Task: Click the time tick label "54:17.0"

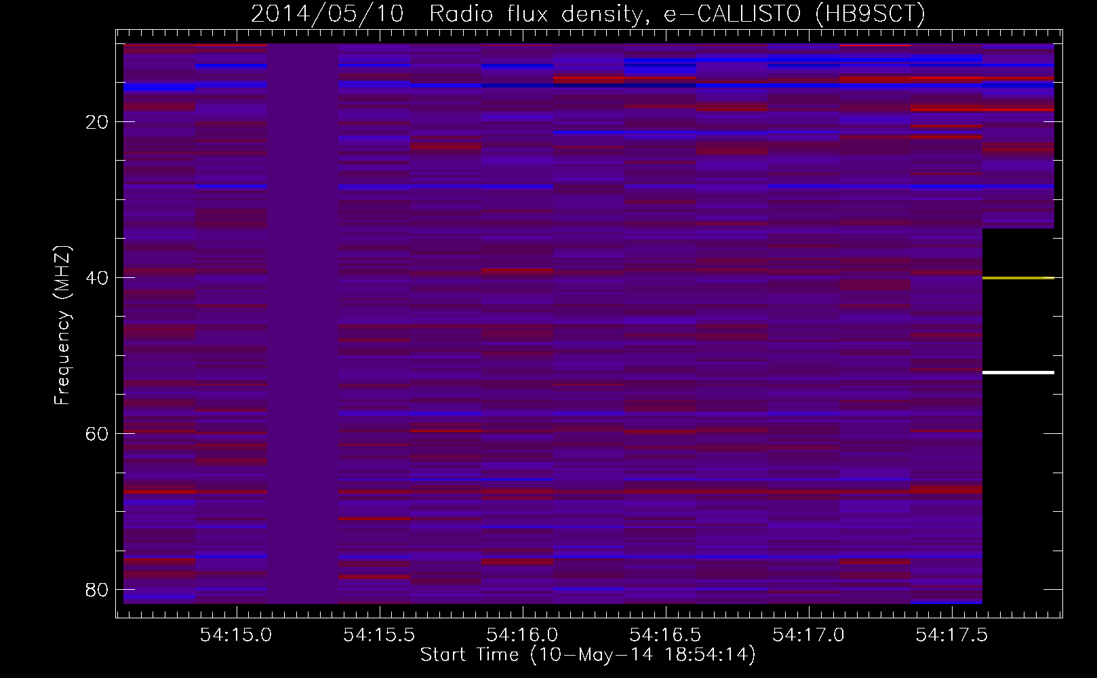Action: pyautogui.click(x=808, y=635)
